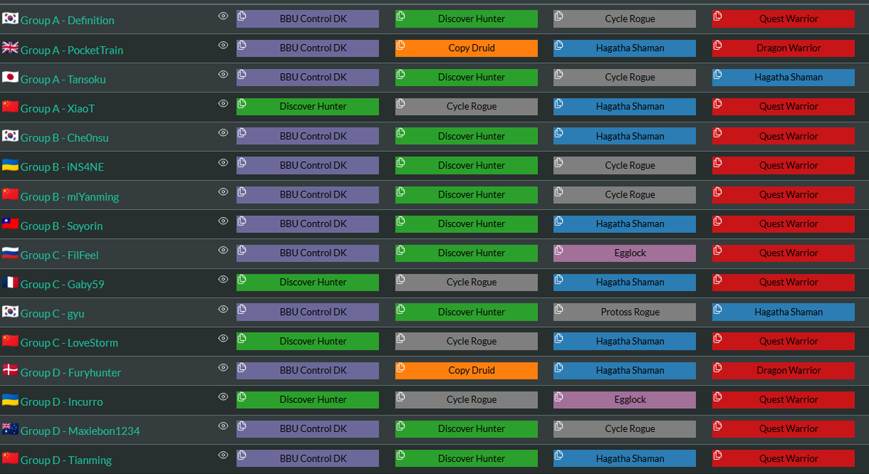Viewport: 869px width, 474px height.
Task: Click the South Korea flag beside Definition
Action: pyautogui.click(x=10, y=18)
